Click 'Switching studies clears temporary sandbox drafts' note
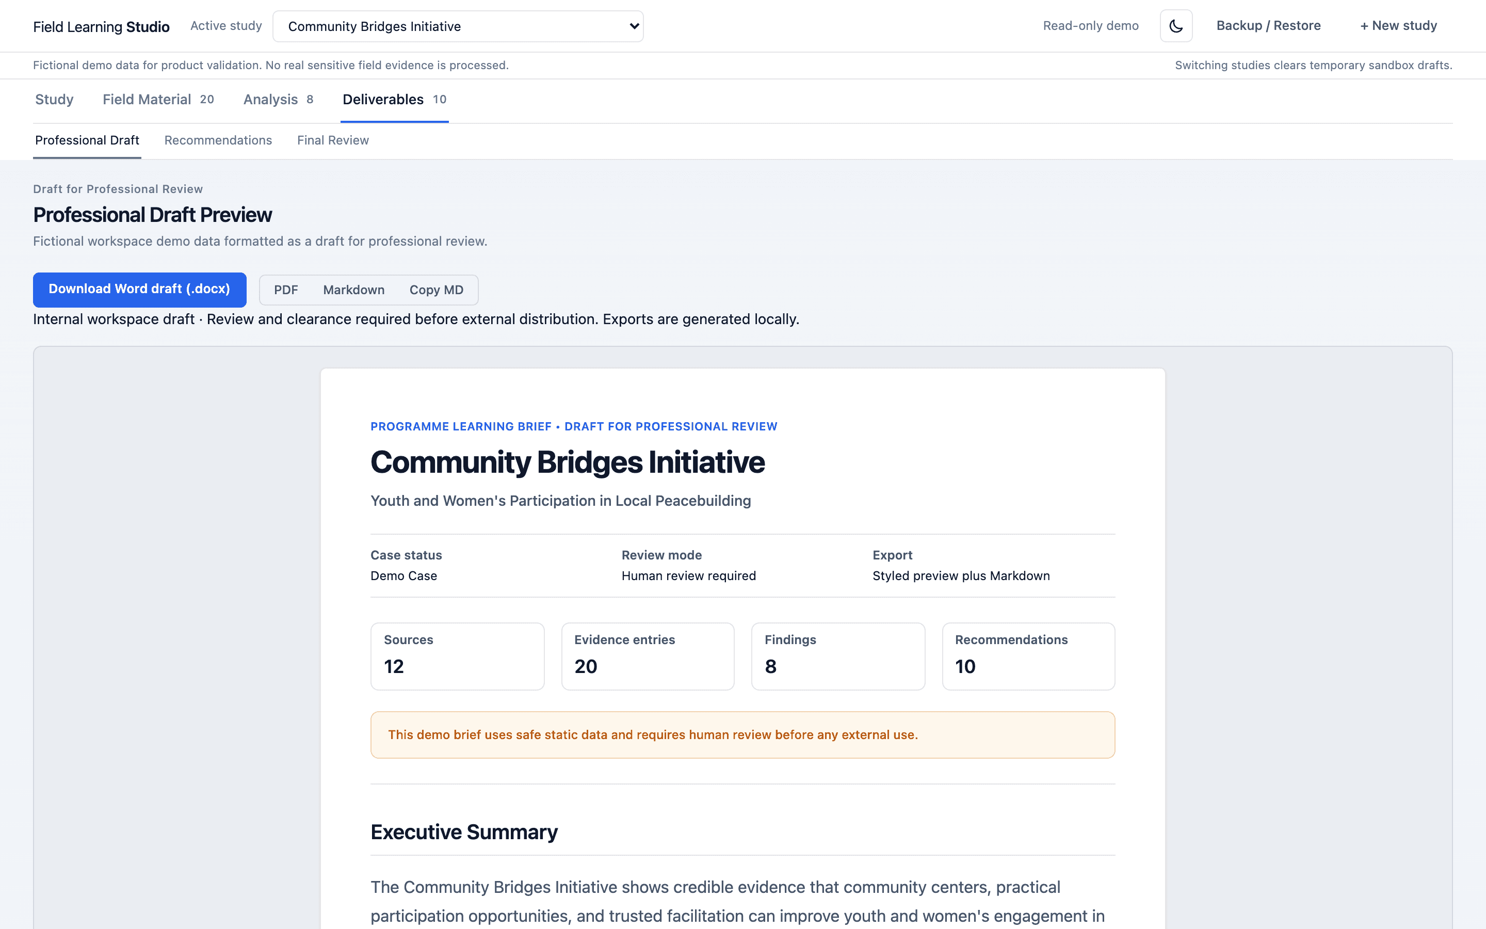This screenshot has width=1486, height=929. [1314, 65]
